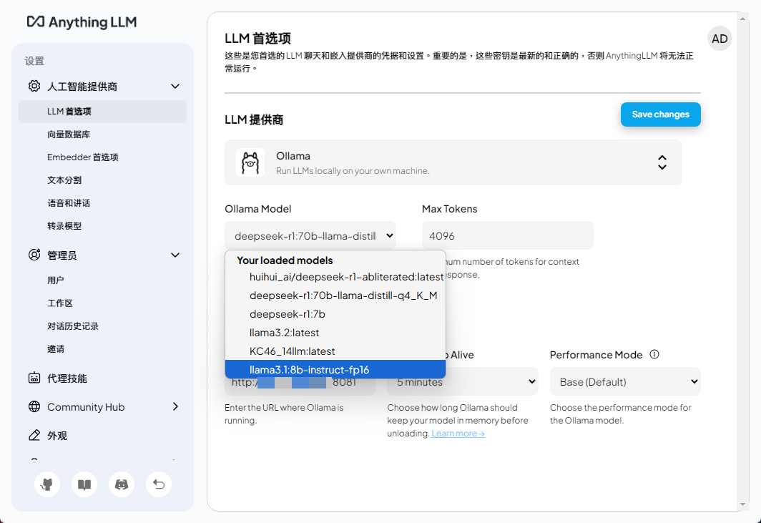Open the LLM provider selector arrows
Screen dimensions: 761x523
tap(662, 162)
